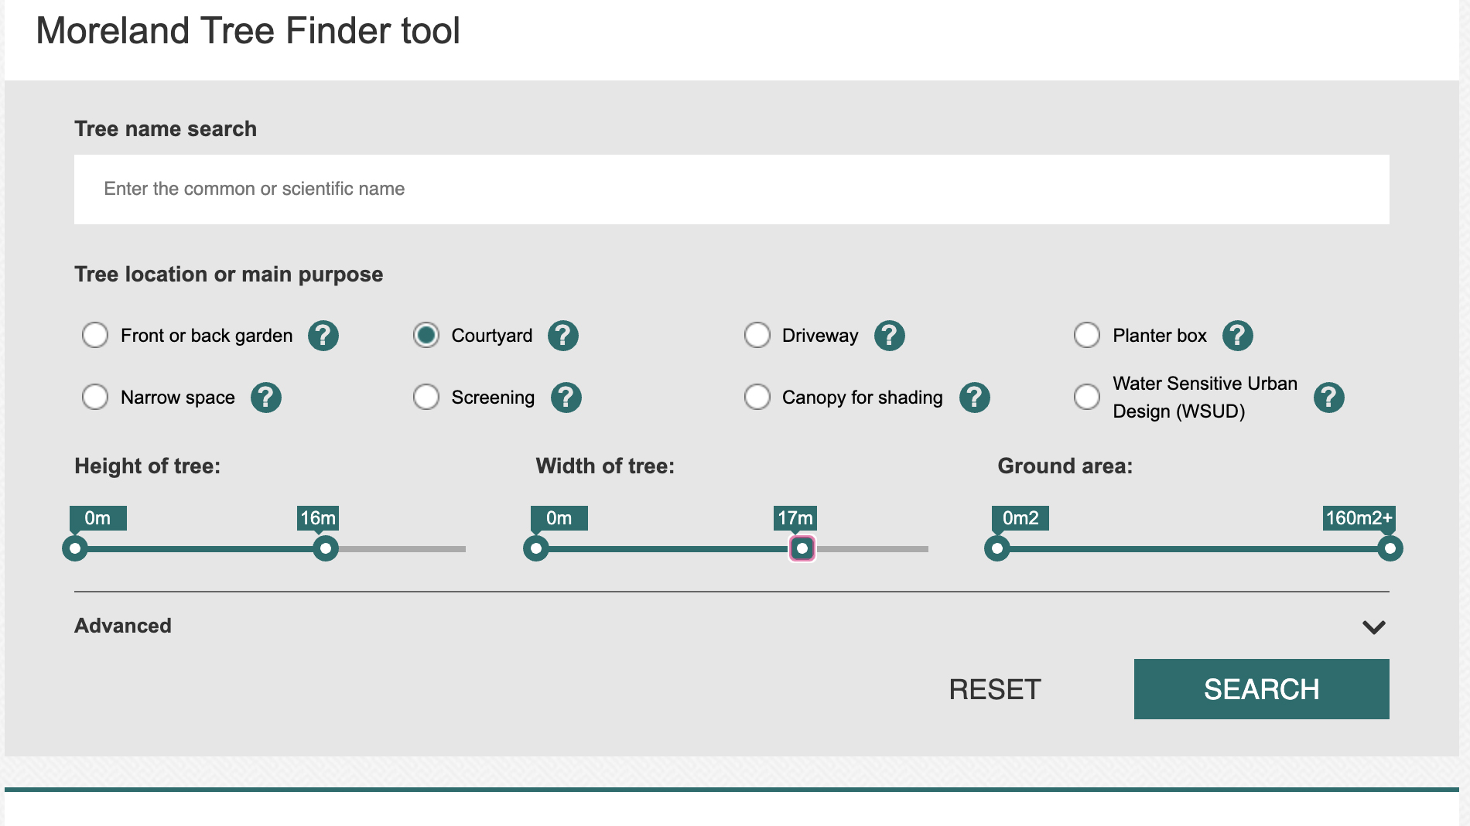Viewport: 1470px width, 826px height.
Task: Pick Canopy for shading radio button
Action: point(757,397)
